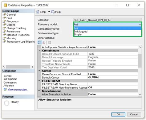Open the Extended Properties page
This screenshot has width=146, height=120.
click(x=18, y=35)
